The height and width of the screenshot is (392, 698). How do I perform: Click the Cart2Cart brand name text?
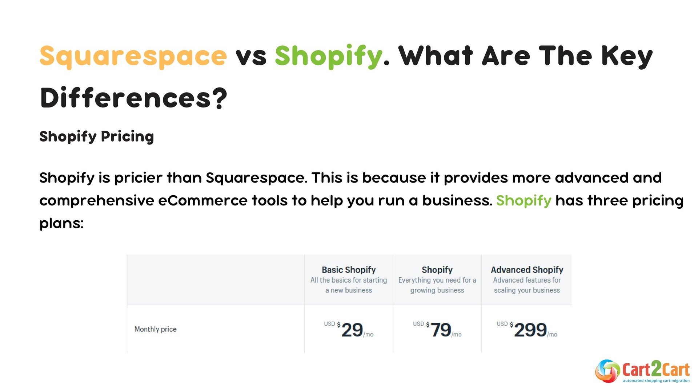[656, 369]
